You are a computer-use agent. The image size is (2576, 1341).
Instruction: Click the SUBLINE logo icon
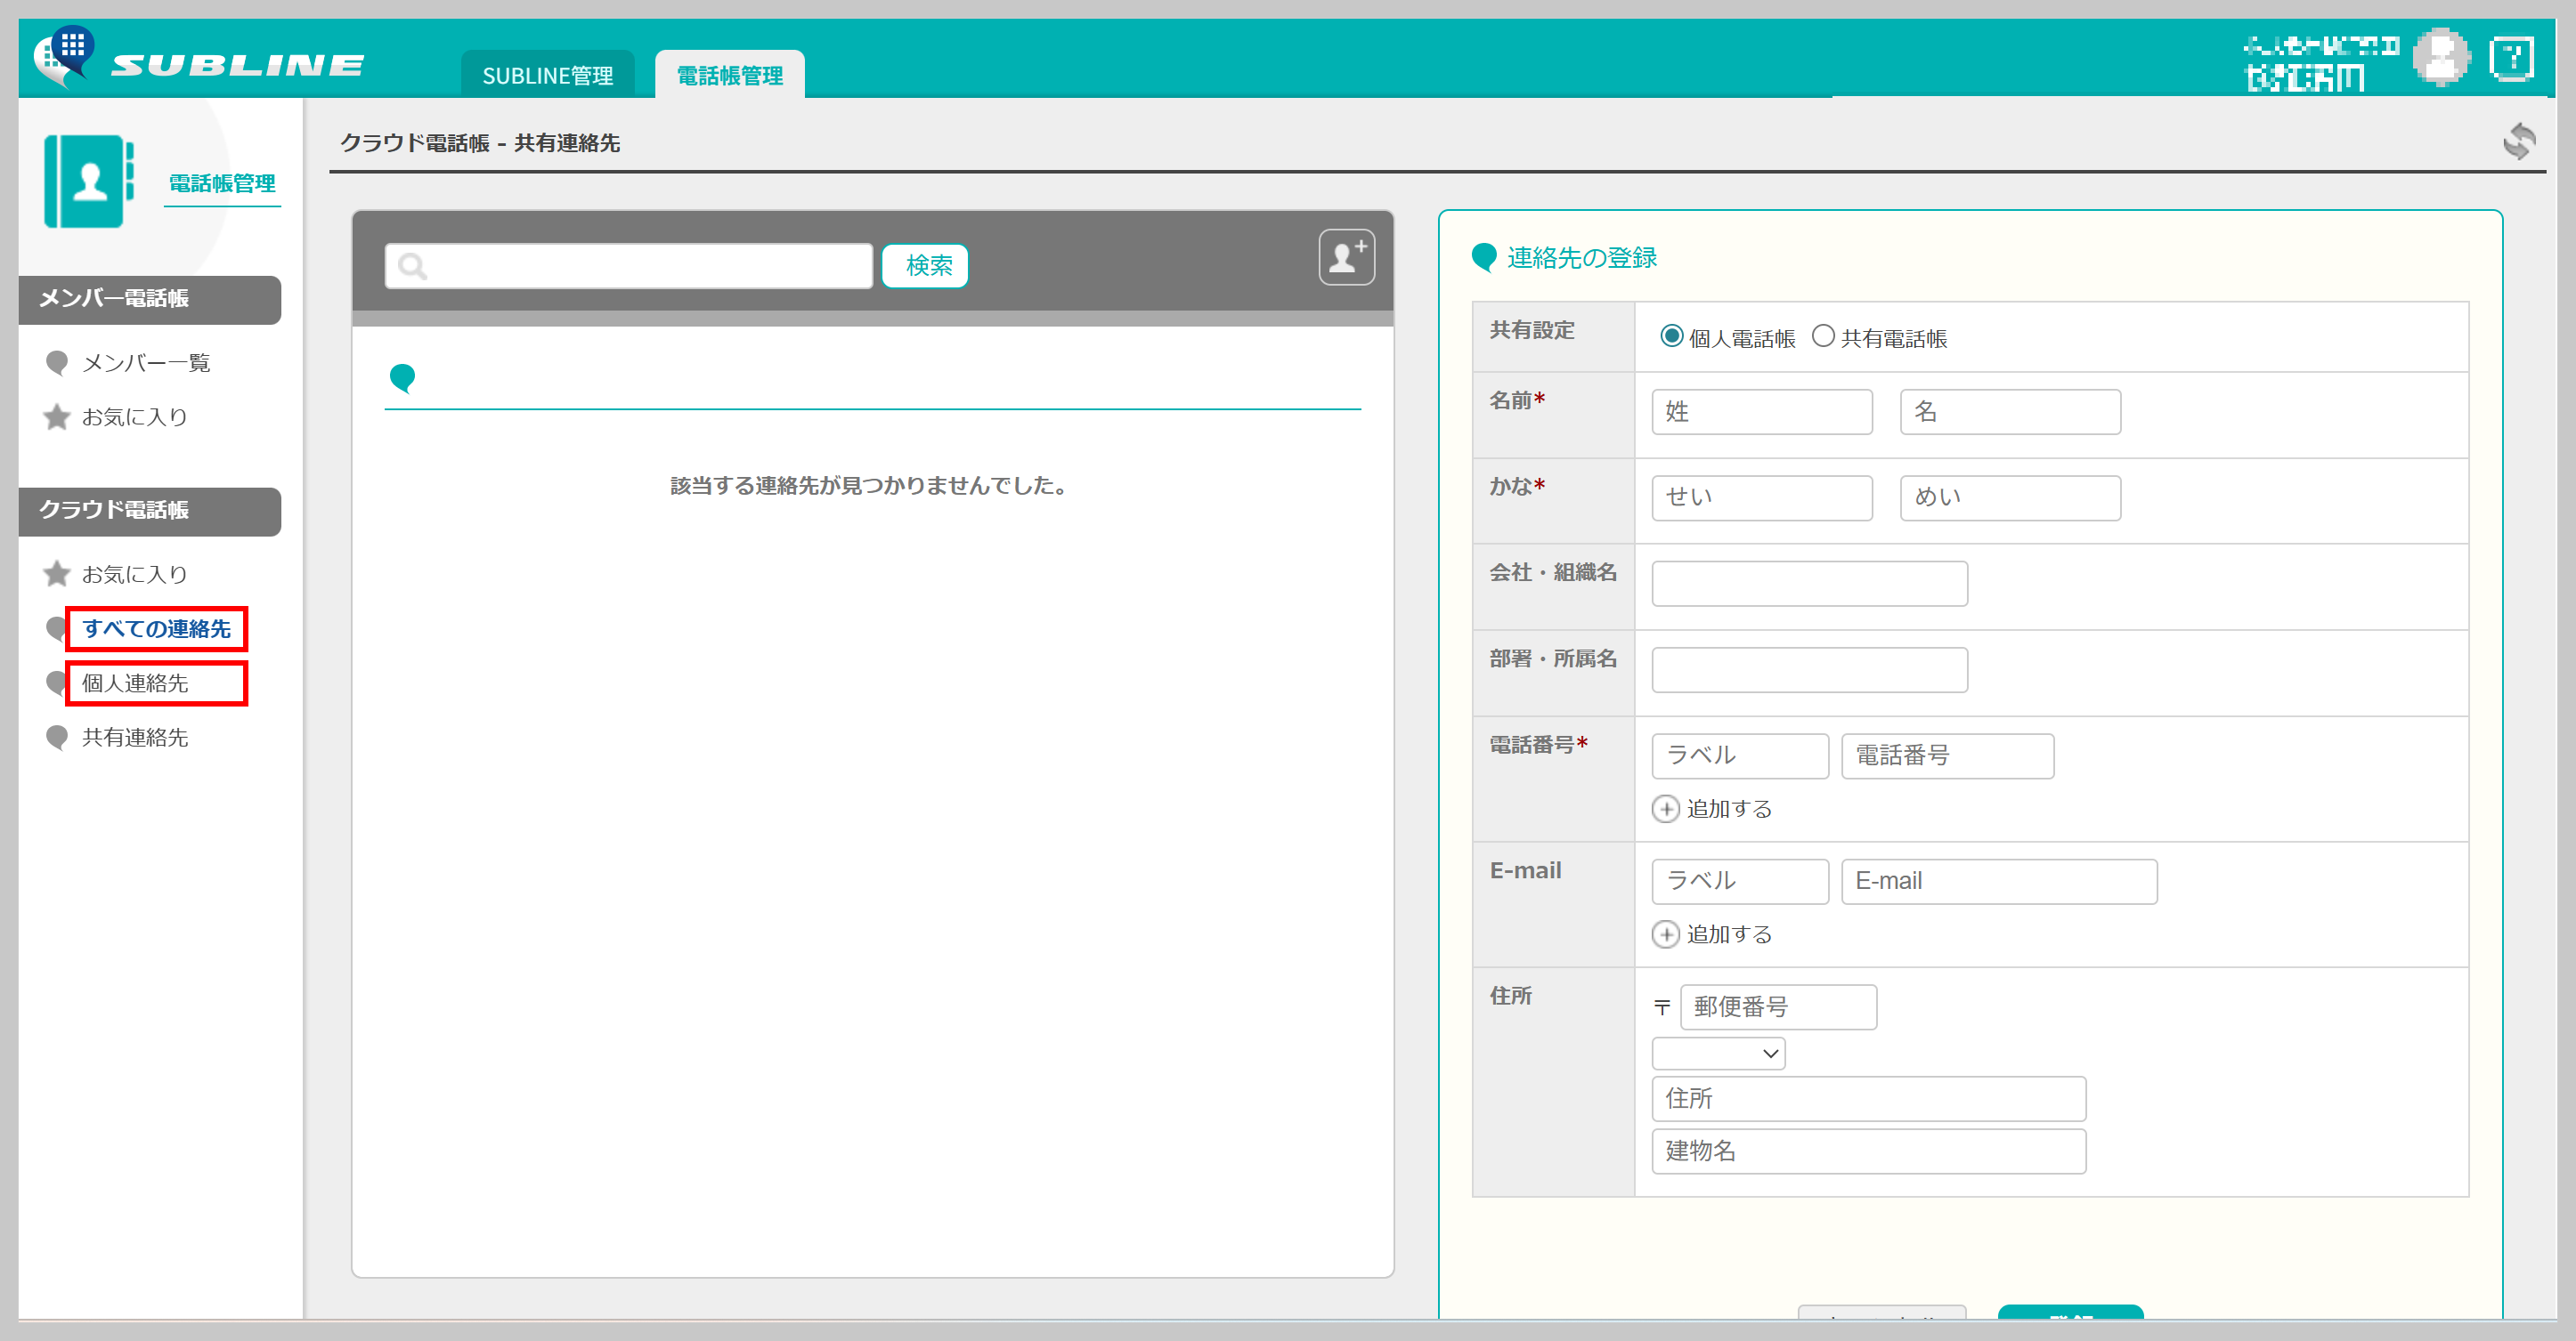(64, 57)
